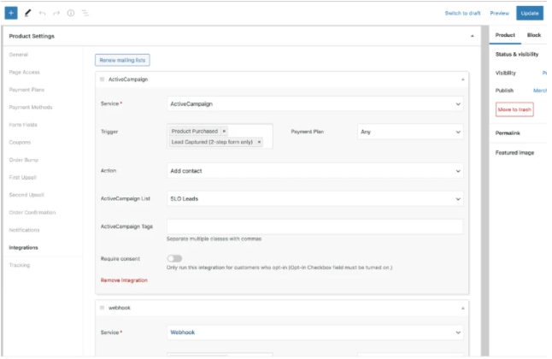Select the pencil edit tool icon
Screen dimensions: 552x359
pyautogui.click(x=28, y=13)
